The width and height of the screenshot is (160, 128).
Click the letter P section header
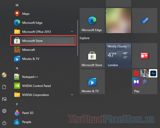click(17, 104)
